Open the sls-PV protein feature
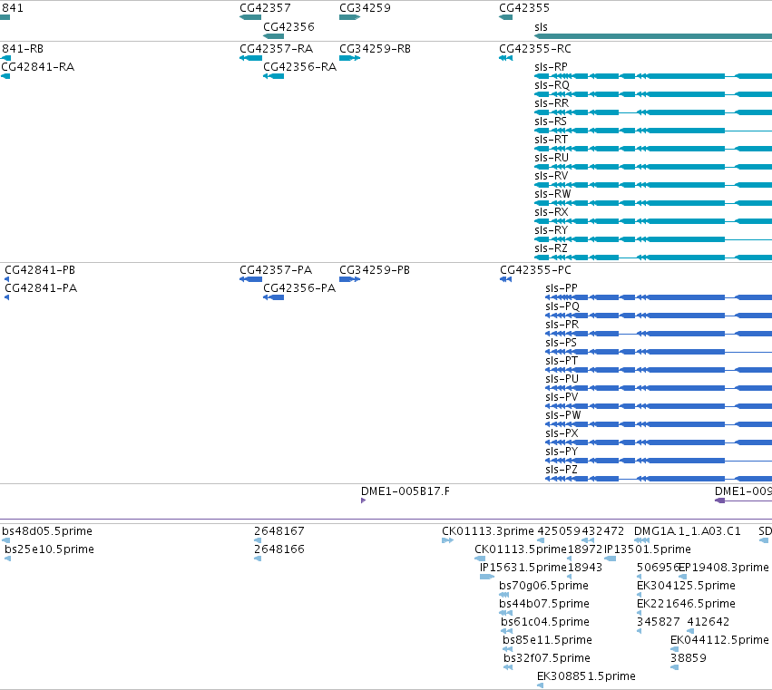Image resolution: width=772 pixels, height=690 pixels. [x=659, y=406]
